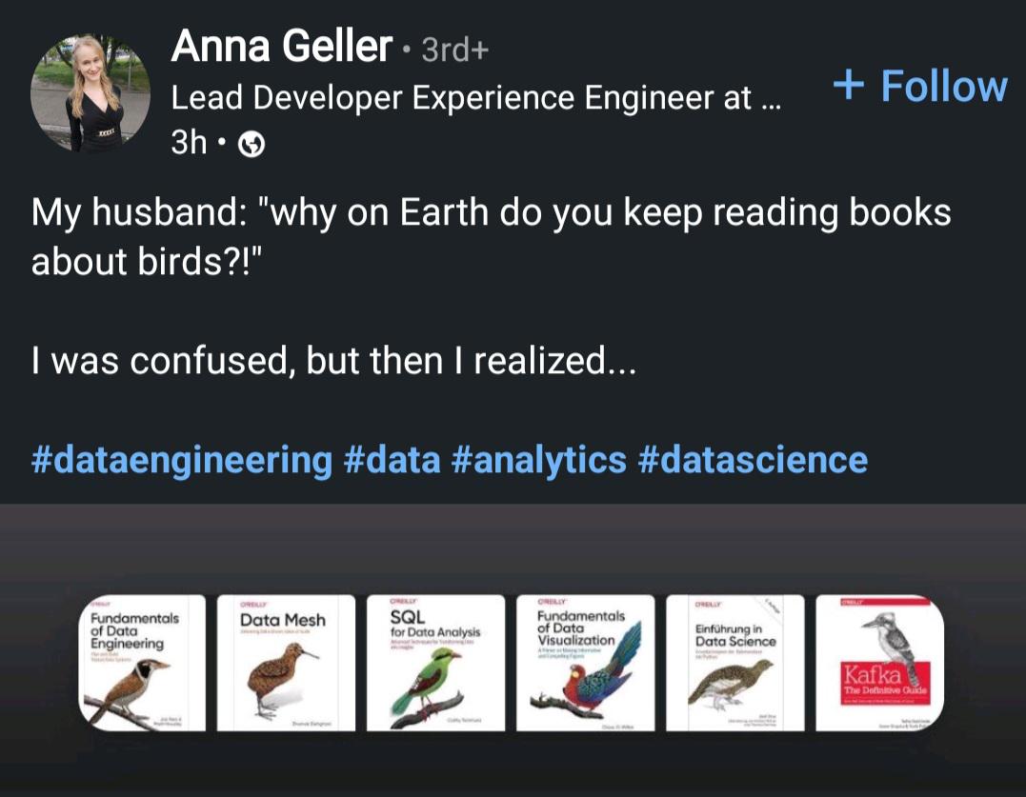Click the plus icon beside Follow

(x=849, y=86)
